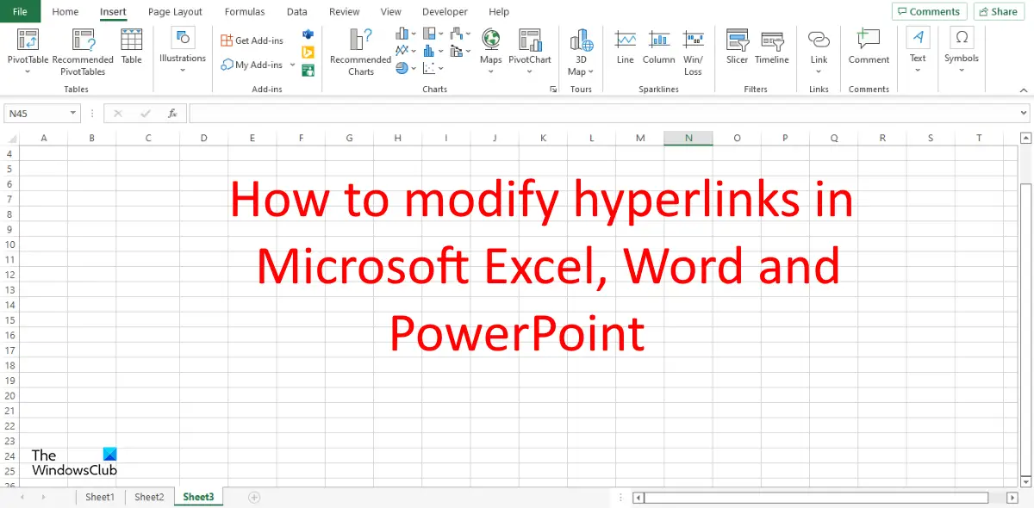Switch to the Home tab
This screenshot has width=1034, height=508.
click(65, 12)
